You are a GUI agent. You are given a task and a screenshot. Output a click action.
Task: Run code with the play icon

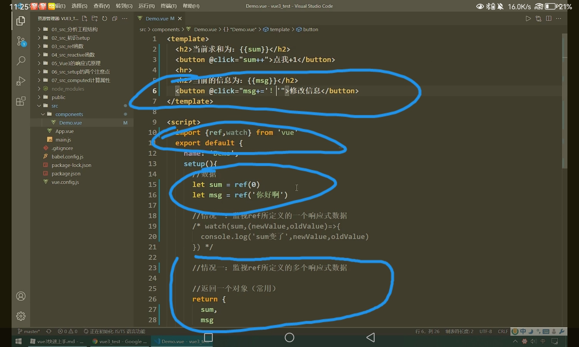tap(528, 19)
